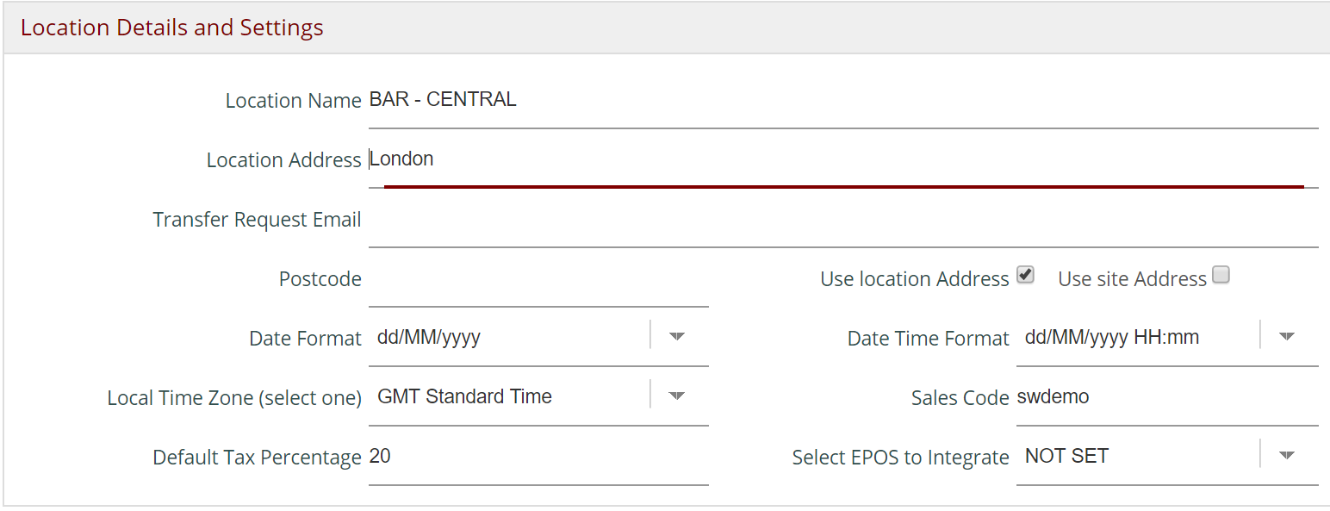
Task: Enable the Use site Address checkbox
Action: point(1221,274)
